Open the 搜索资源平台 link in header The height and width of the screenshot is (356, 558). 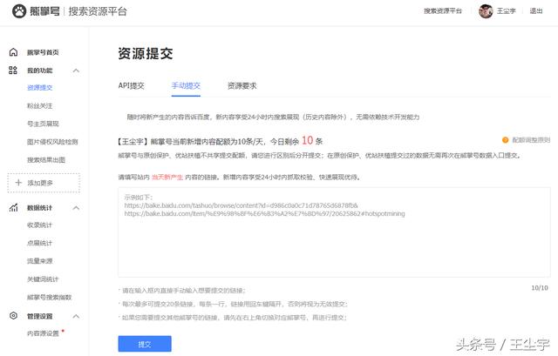pos(443,12)
